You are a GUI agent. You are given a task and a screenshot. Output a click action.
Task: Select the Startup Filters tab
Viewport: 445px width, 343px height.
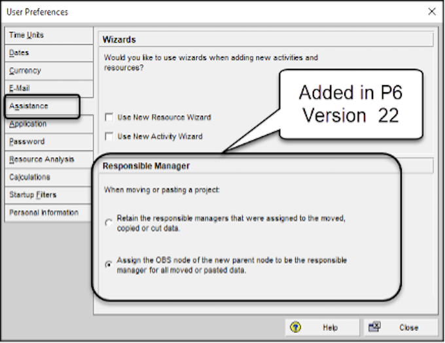click(x=49, y=195)
